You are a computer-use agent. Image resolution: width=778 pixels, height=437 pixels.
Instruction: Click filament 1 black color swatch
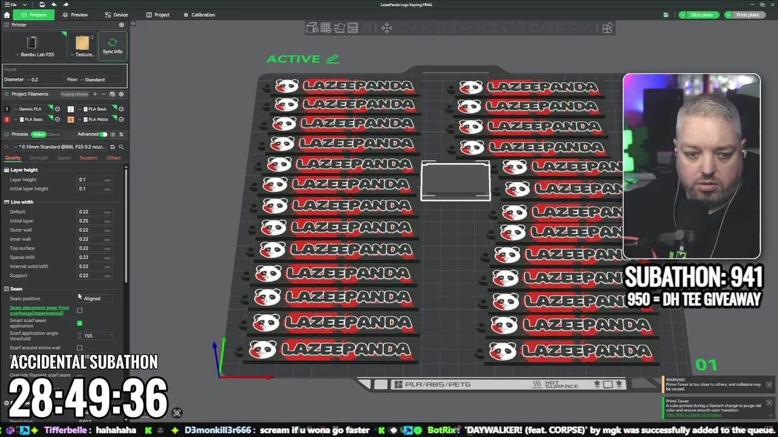point(7,109)
